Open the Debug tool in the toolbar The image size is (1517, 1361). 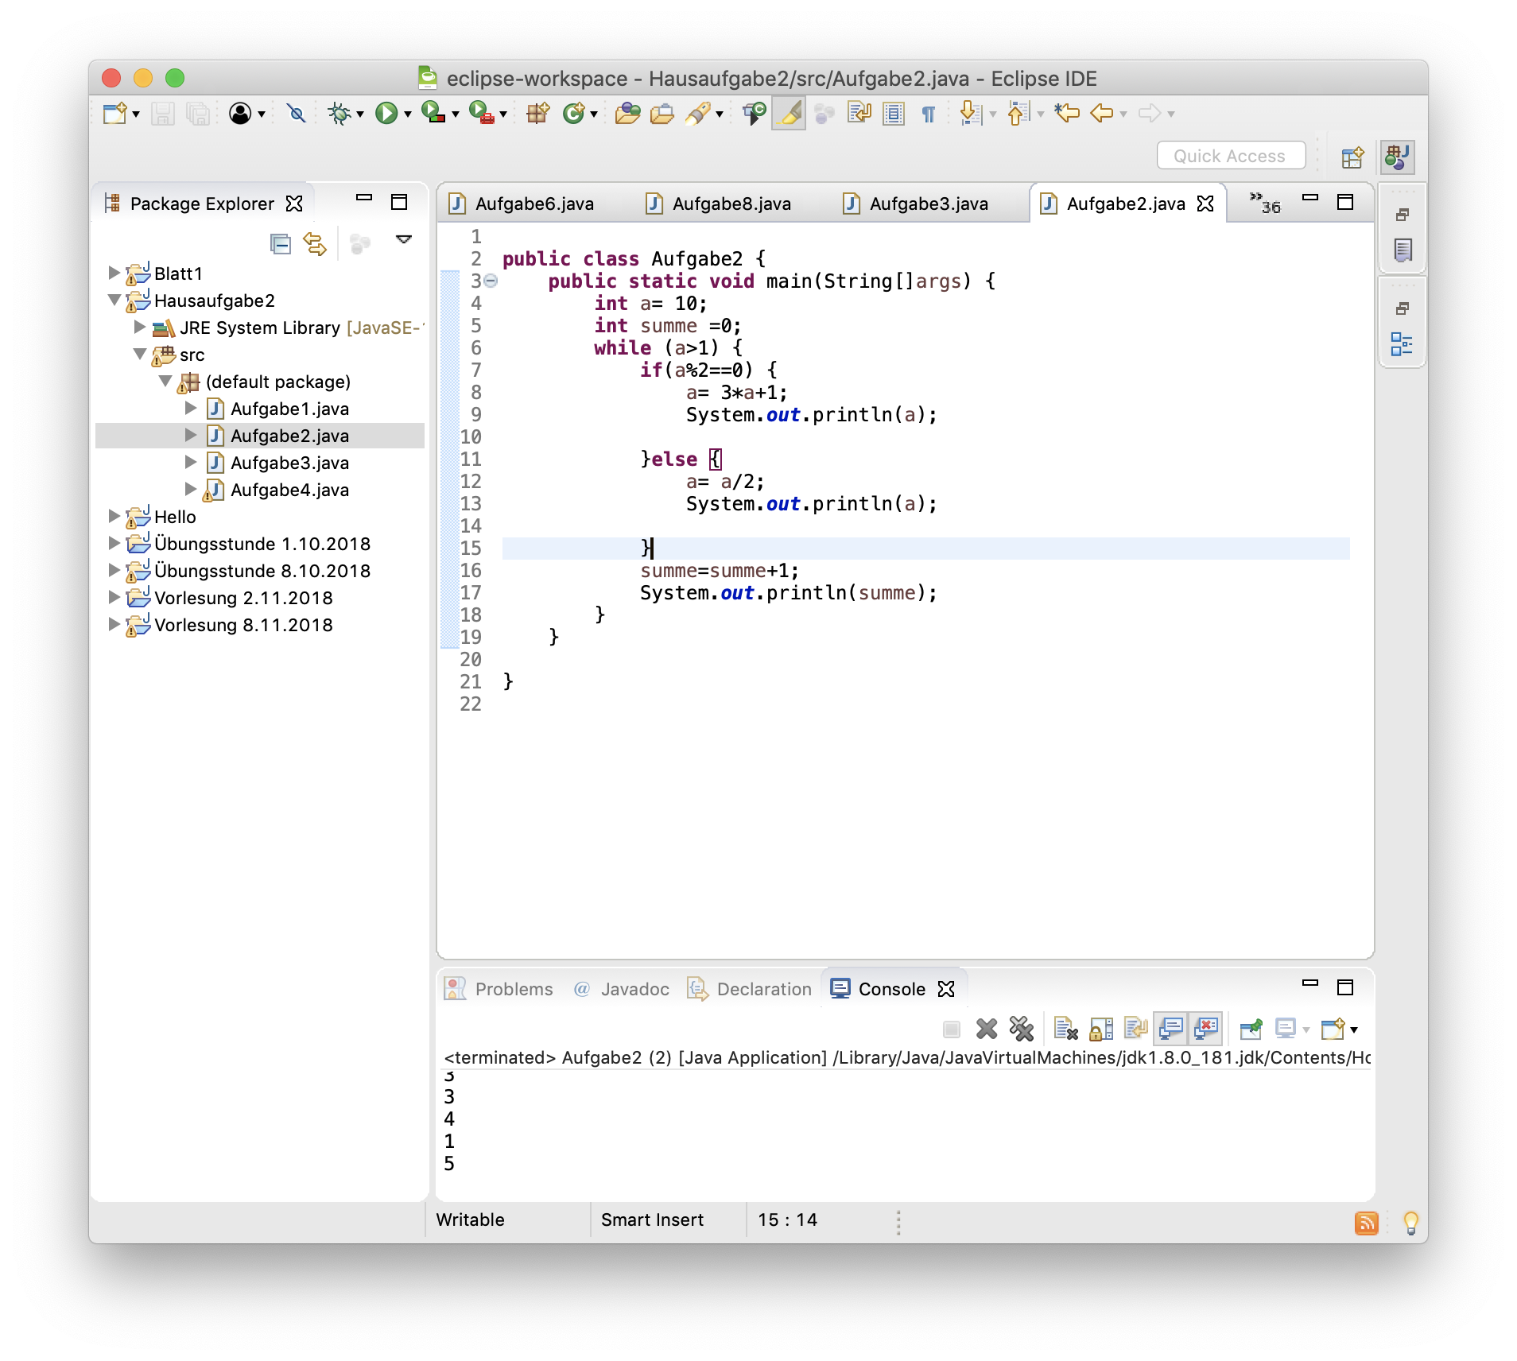pyautogui.click(x=340, y=114)
